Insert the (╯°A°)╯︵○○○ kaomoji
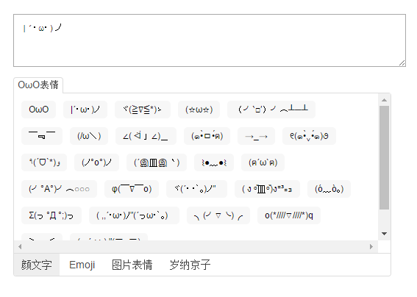This screenshot has height=297, width=417. click(x=59, y=189)
